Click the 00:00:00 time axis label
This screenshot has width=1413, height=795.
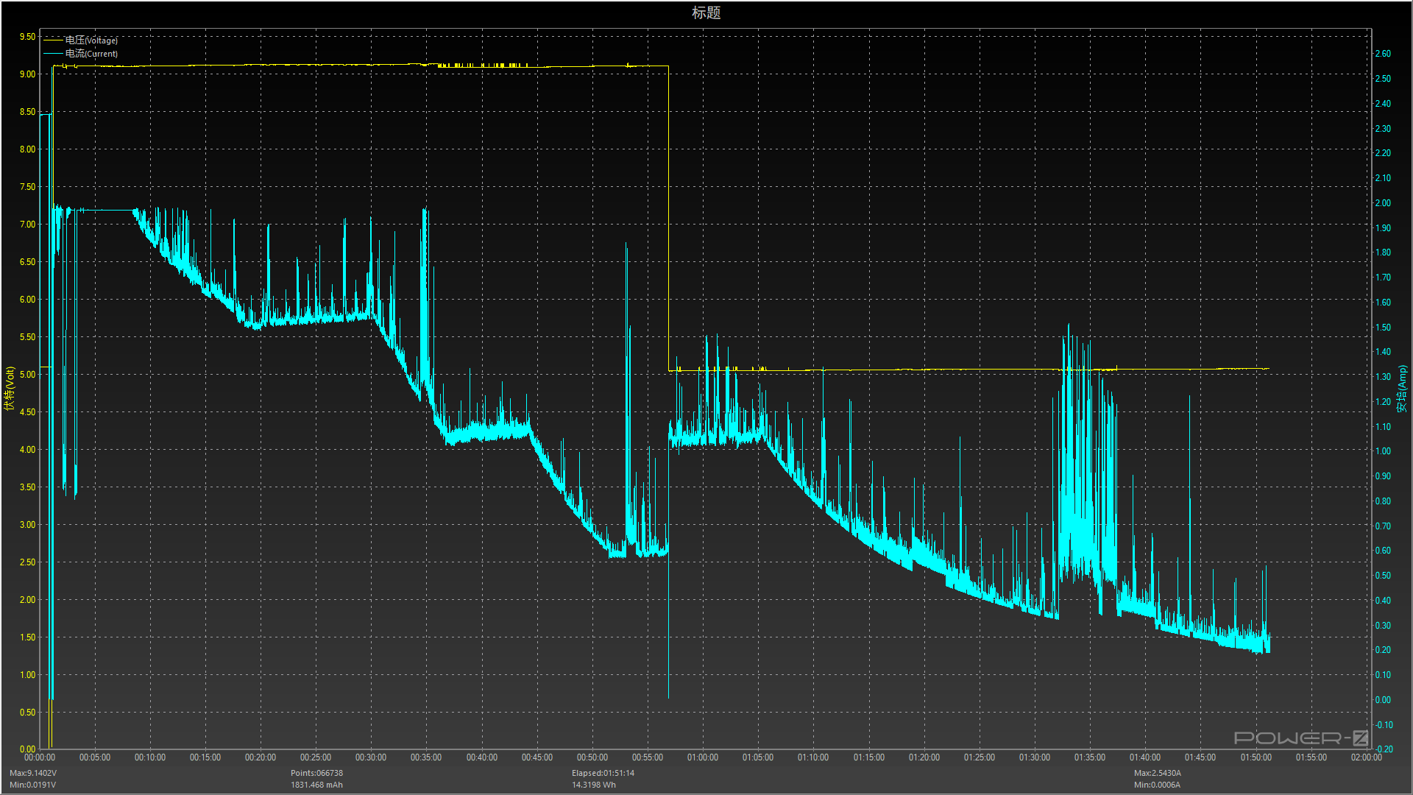(40, 757)
